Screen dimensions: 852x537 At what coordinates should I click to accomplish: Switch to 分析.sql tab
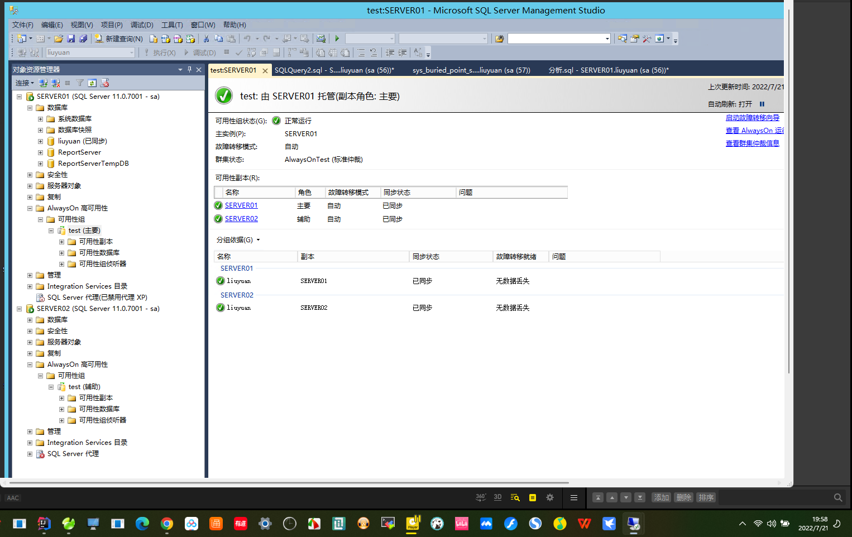click(609, 70)
